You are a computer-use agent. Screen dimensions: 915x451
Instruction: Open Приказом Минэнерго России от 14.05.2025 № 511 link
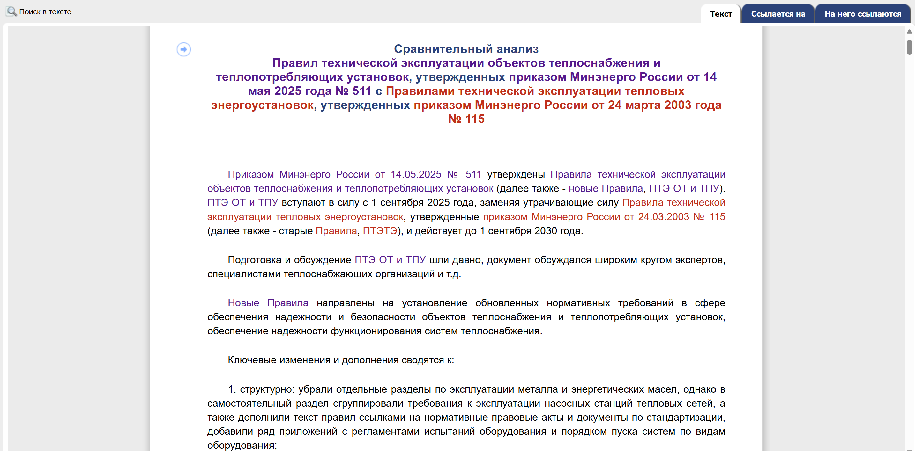(354, 174)
